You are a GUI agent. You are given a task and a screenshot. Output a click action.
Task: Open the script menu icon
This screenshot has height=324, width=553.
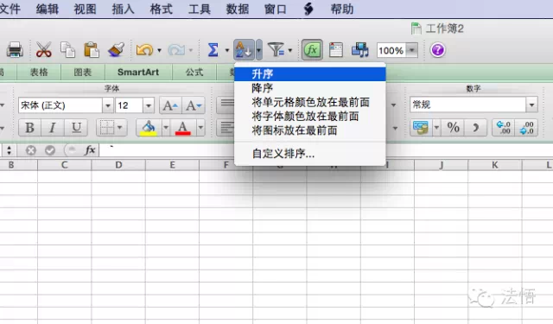pos(308,9)
